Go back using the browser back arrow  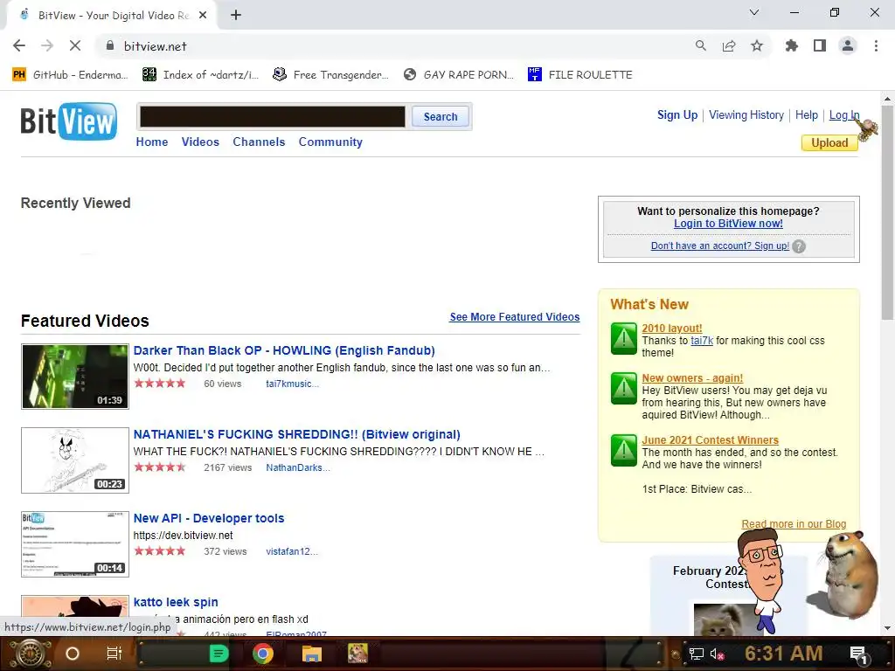(19, 45)
